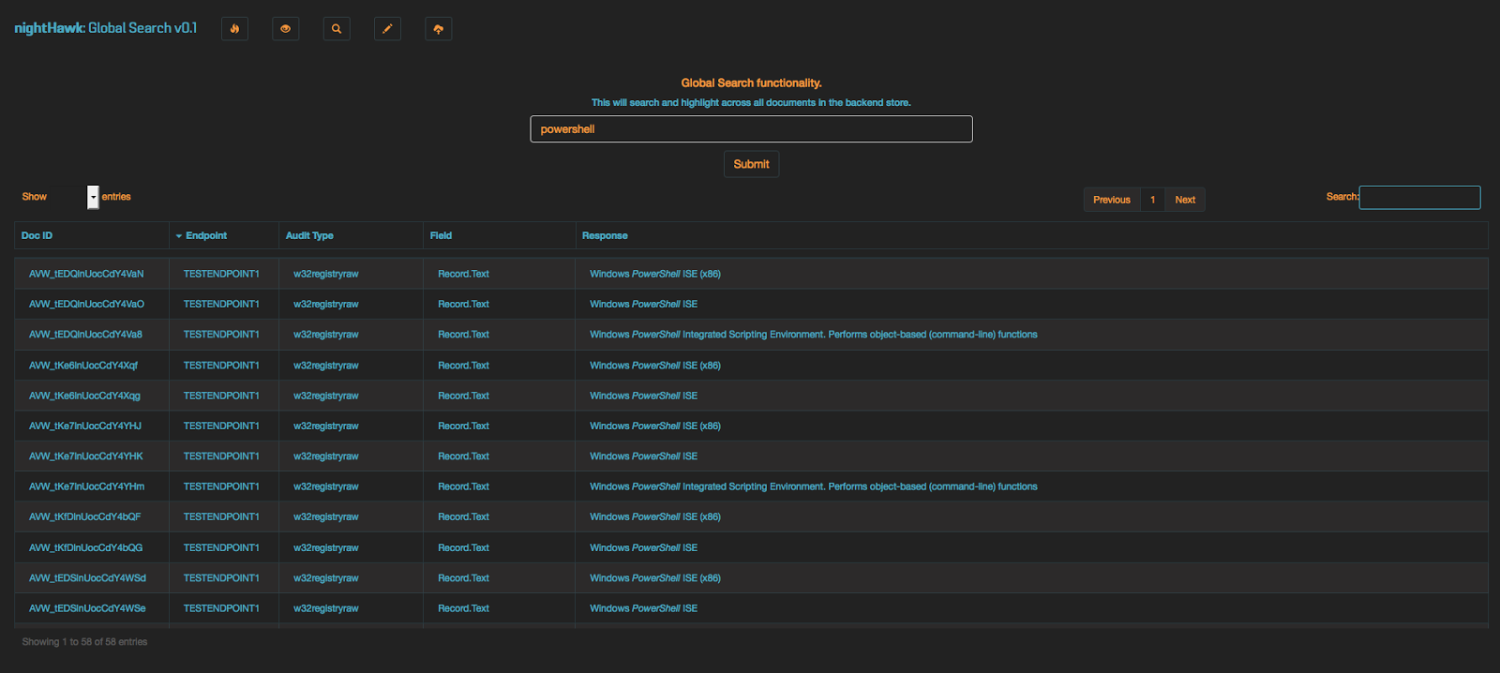Open doc AVW_tKe6inUocCdY4Xqf

(x=83, y=366)
